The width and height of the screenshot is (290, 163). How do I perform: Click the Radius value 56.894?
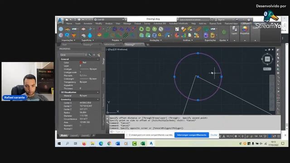[x=83, y=113]
